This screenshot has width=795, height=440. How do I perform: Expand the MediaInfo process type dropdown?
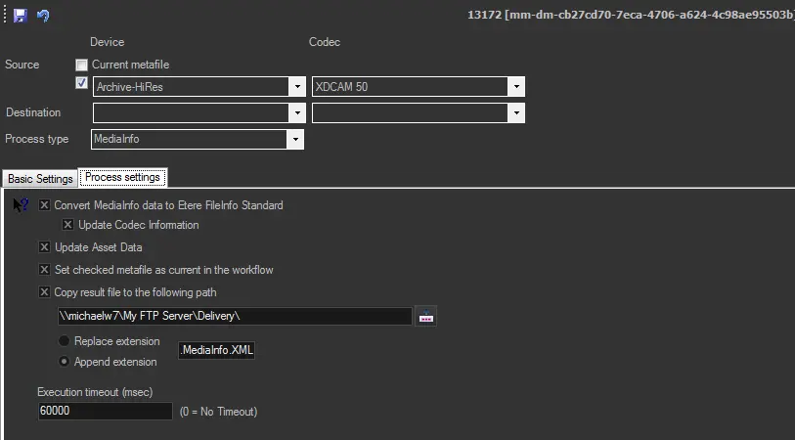pyautogui.click(x=294, y=140)
